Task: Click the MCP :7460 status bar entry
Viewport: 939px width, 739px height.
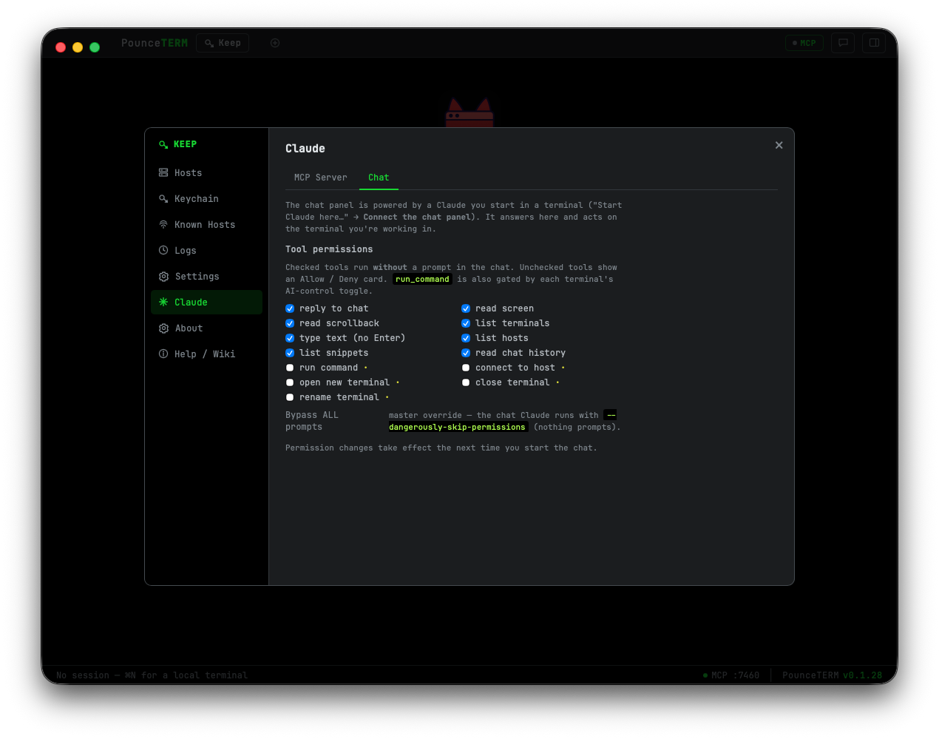Action: [731, 675]
